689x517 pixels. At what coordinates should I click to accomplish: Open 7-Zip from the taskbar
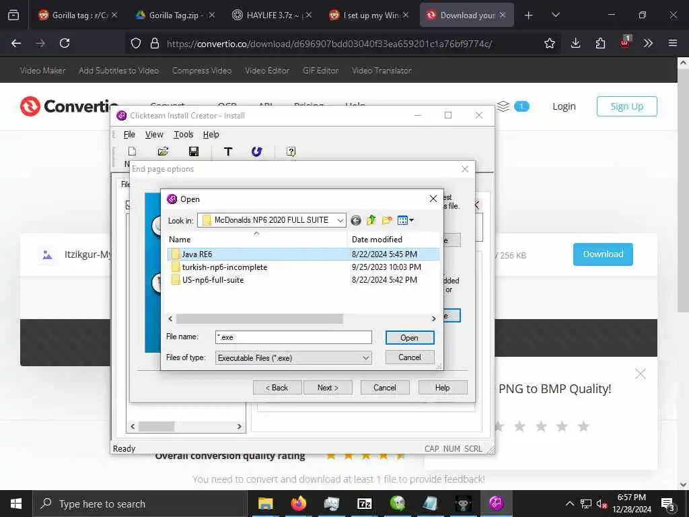(x=364, y=504)
